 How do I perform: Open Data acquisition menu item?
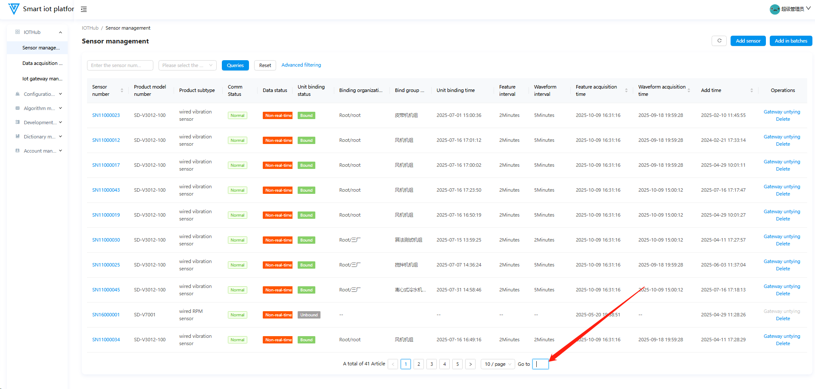coord(42,63)
